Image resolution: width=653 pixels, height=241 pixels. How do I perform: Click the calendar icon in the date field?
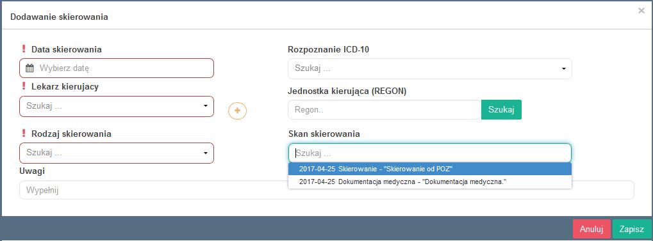29,68
